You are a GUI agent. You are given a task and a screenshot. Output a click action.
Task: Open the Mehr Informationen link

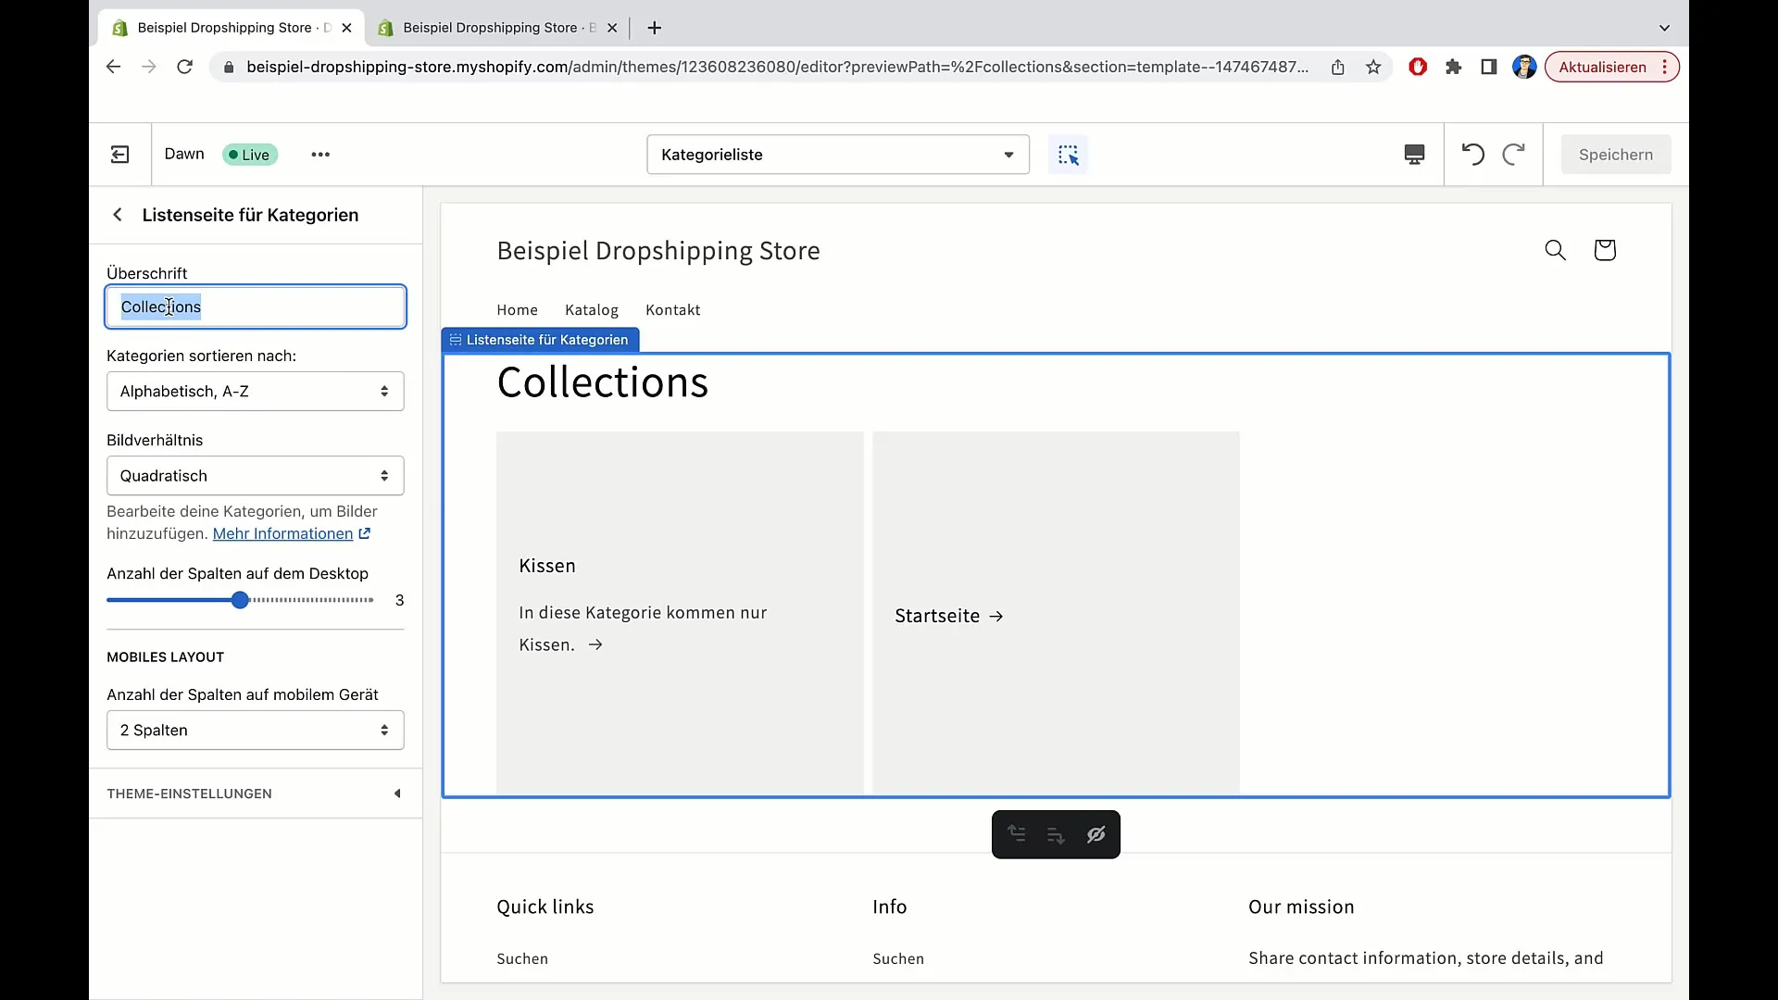click(282, 533)
